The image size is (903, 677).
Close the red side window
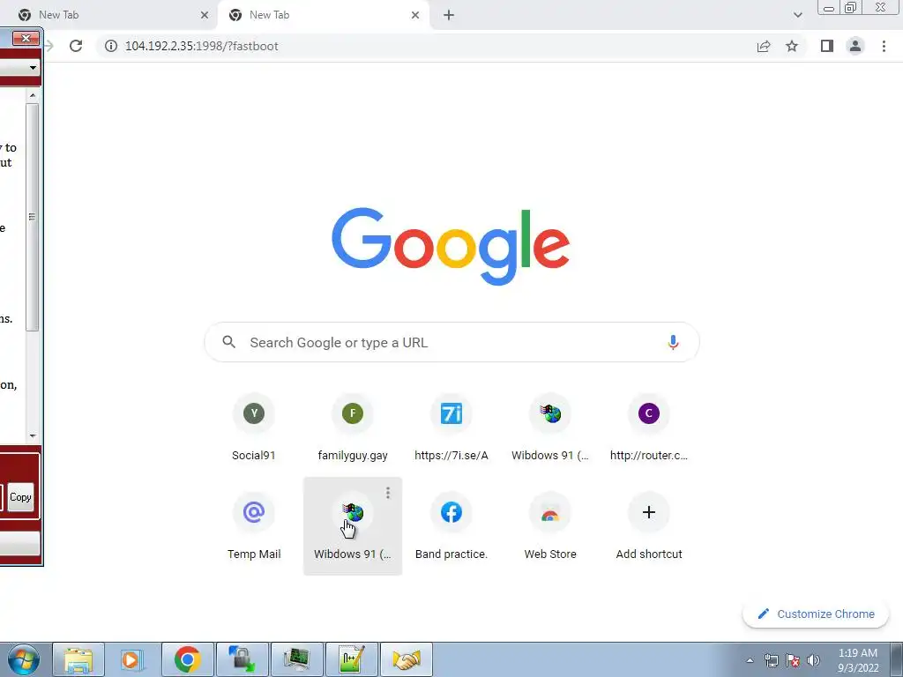26,39
